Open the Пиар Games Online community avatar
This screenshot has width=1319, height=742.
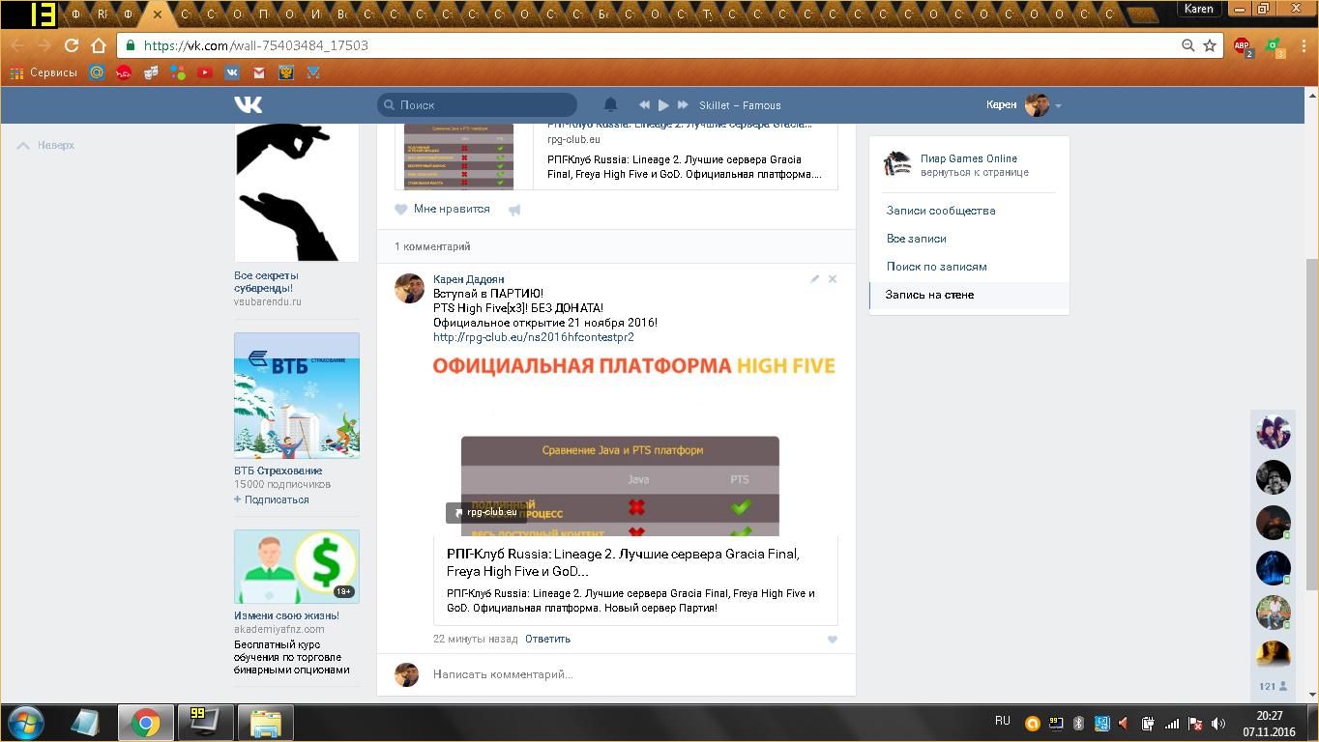[897, 164]
